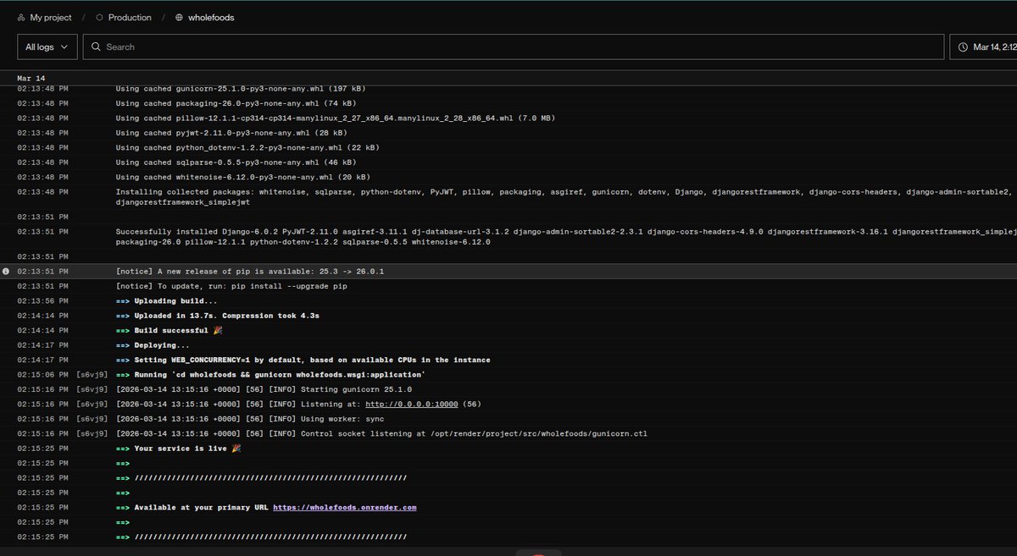Open the Mar 14 time range picker
The height and width of the screenshot is (556, 1017).
point(983,47)
